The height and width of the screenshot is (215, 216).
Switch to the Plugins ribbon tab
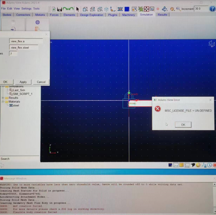[113, 15]
